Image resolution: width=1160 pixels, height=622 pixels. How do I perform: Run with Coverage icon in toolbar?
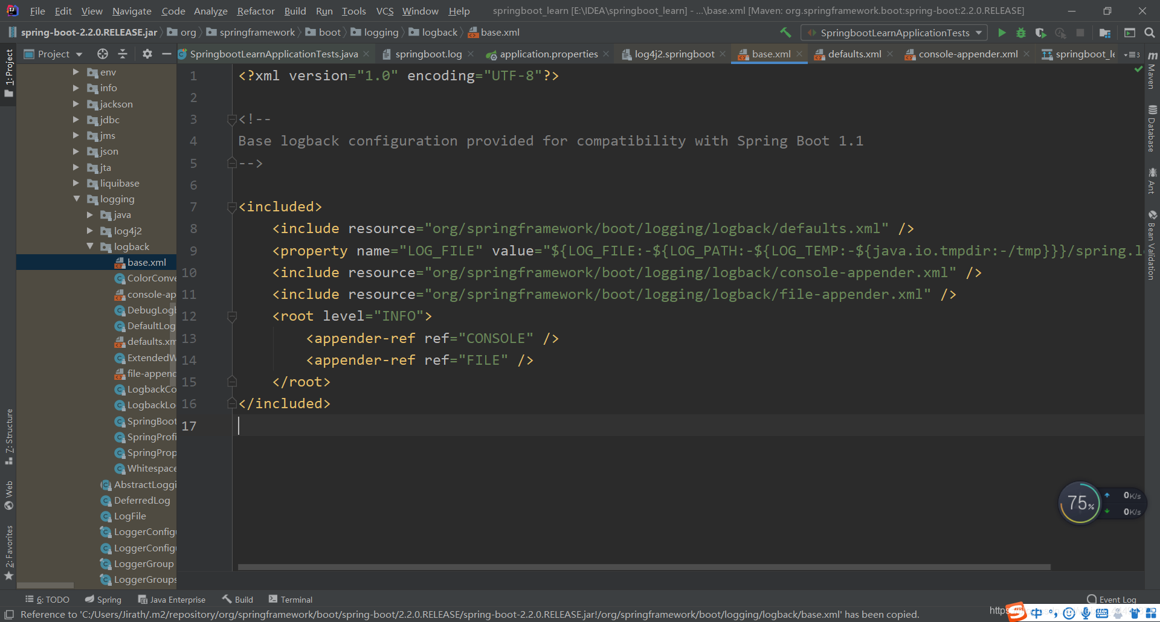[x=1040, y=33]
